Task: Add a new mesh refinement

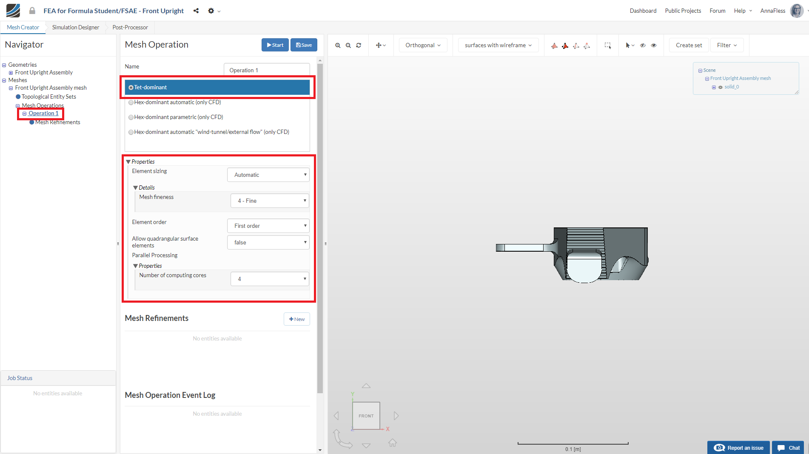Action: (x=297, y=319)
